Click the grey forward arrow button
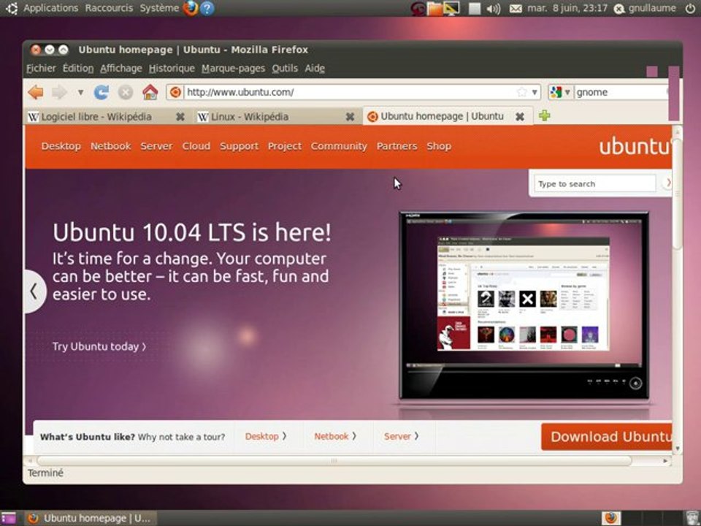 59,92
